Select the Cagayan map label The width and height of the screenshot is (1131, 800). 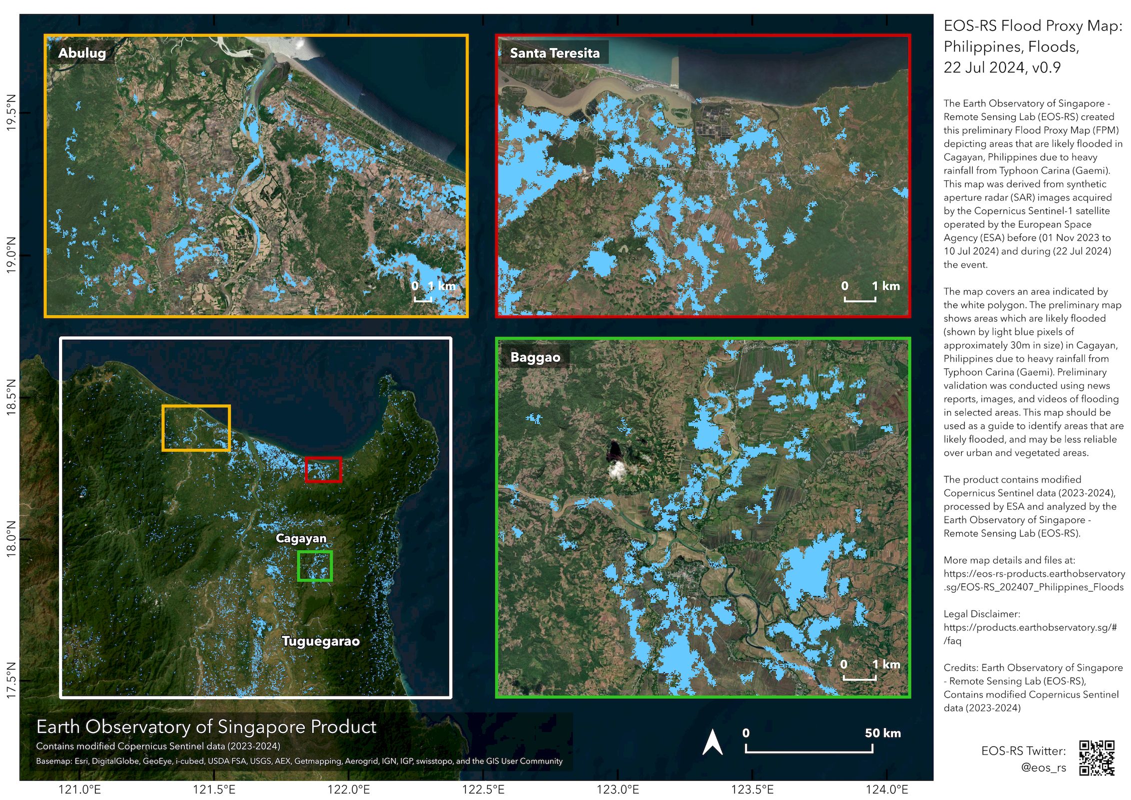pyautogui.click(x=302, y=538)
